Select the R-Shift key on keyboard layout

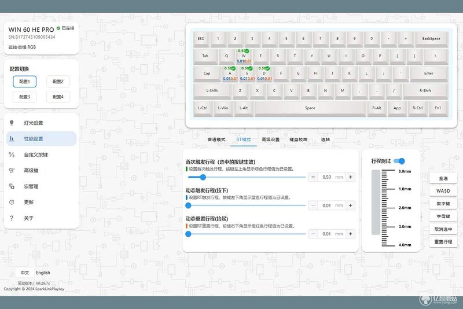(x=425, y=91)
